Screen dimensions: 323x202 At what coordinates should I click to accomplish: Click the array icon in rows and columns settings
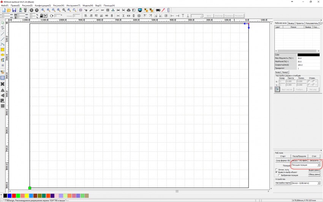[277, 89]
